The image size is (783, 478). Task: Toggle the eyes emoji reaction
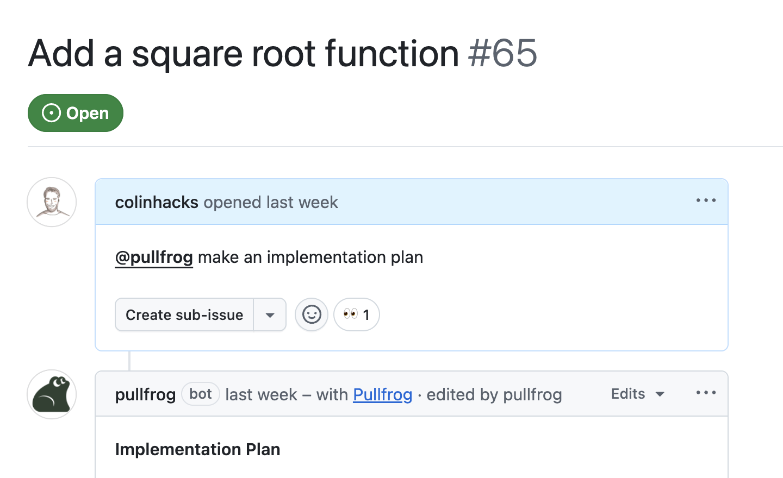pos(357,315)
